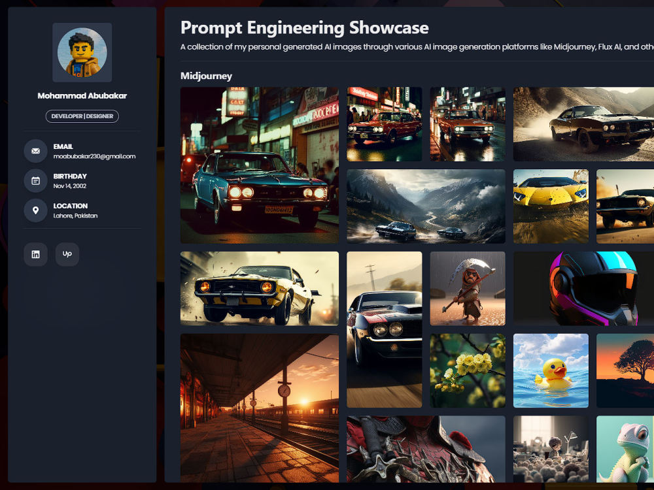Select the name Mohammad Abubakar

82,96
